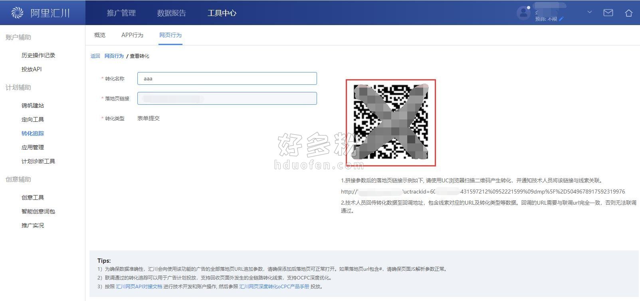Click the 表单提交 conversion type text
Screen dimensions: 640x301
point(149,118)
